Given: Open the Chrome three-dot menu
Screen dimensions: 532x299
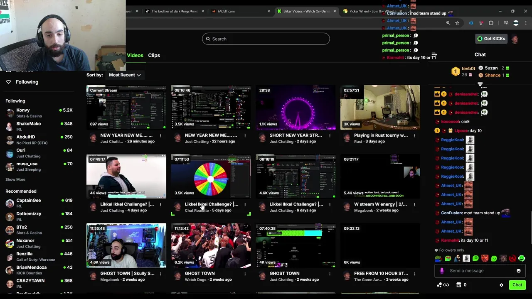Looking at the screenshot, I should point(525,23).
